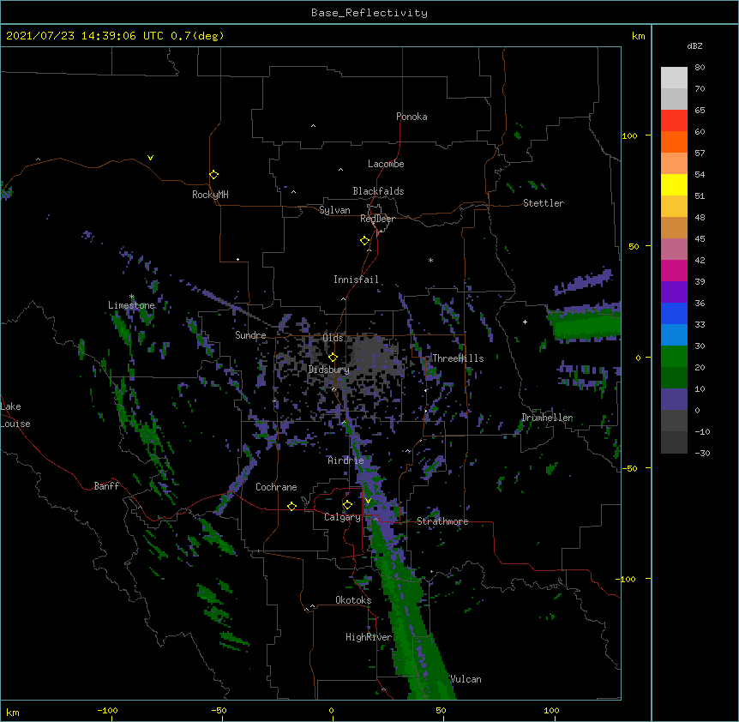Click the Olds town label
This screenshot has height=722, width=739.
(333, 338)
